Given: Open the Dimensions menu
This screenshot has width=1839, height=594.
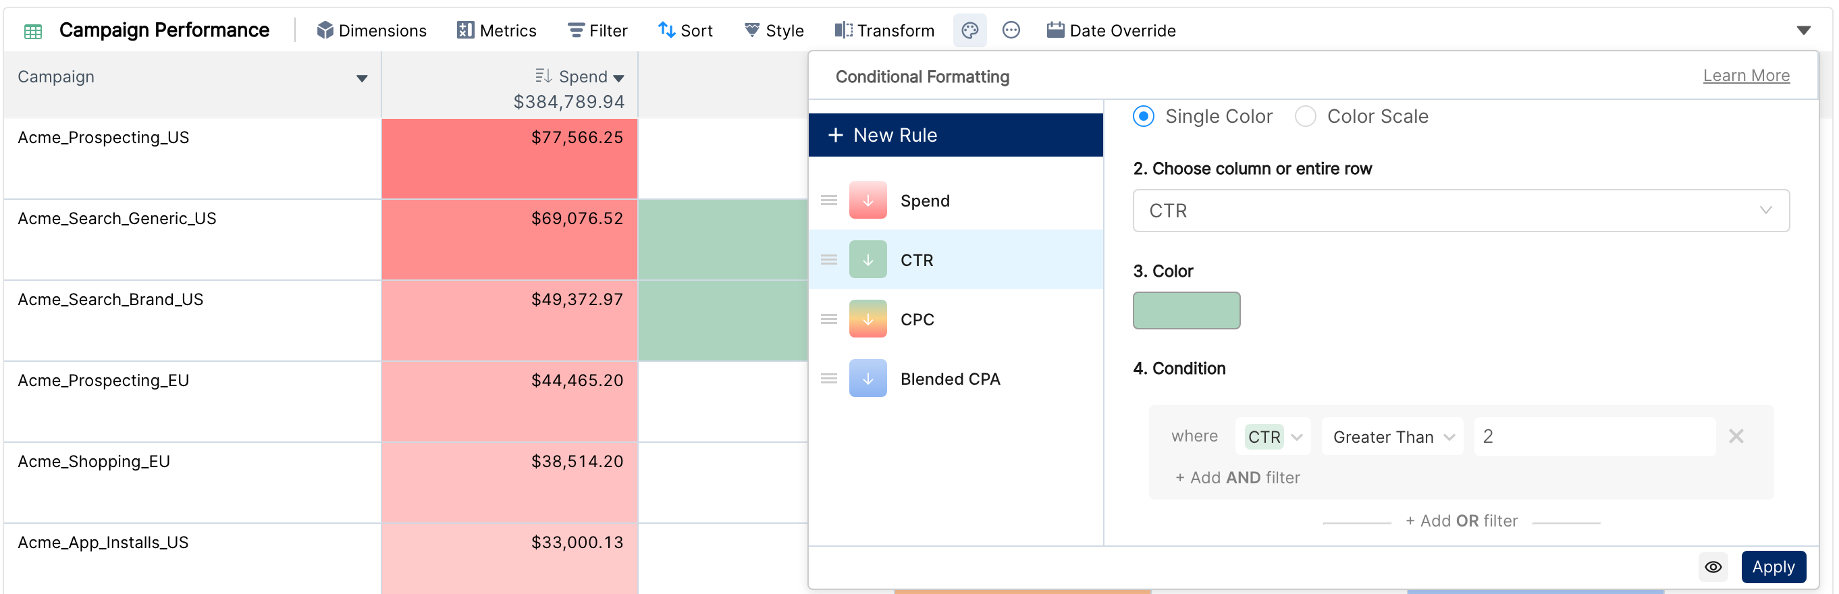Looking at the screenshot, I should [x=371, y=30].
